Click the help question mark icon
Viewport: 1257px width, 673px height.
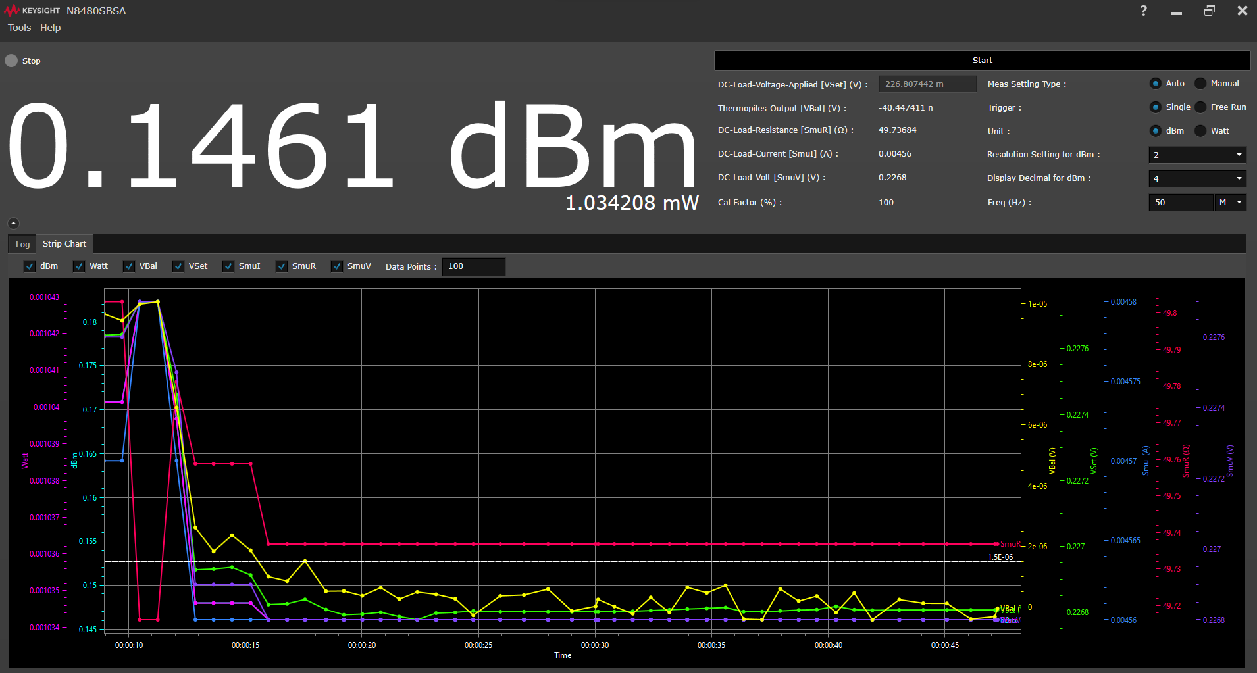tap(1144, 11)
